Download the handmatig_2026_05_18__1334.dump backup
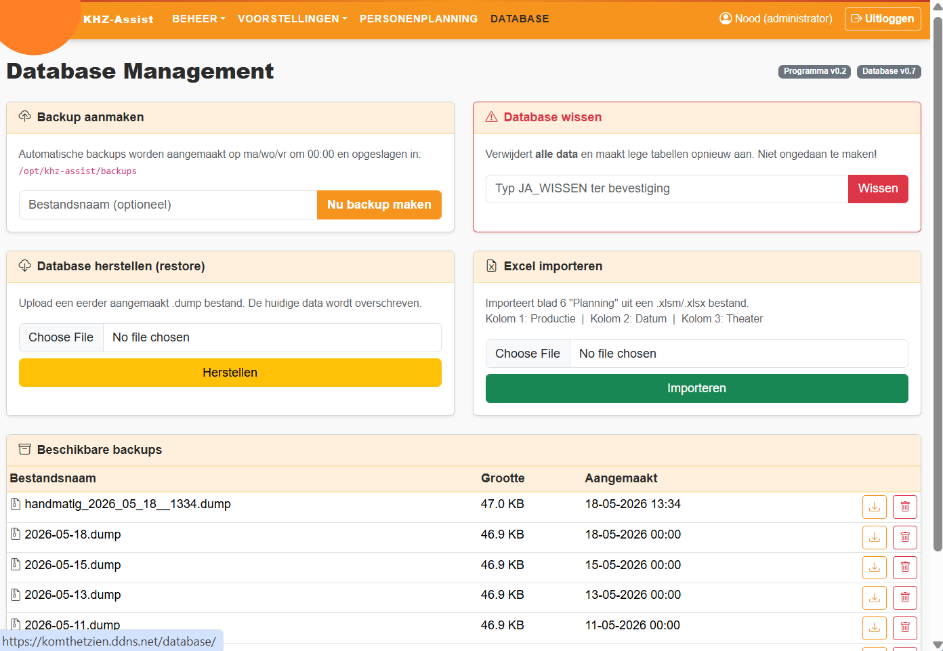This screenshot has height=651, width=943. (874, 507)
